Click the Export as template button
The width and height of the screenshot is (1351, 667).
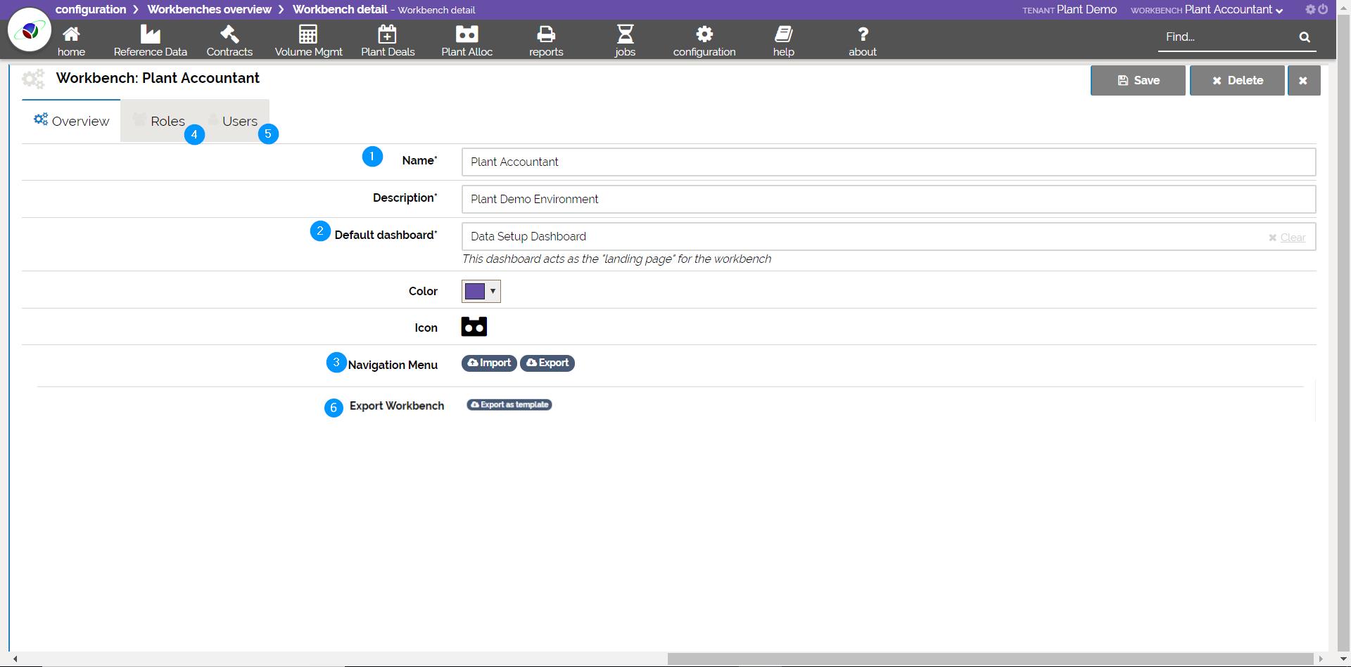click(x=509, y=405)
